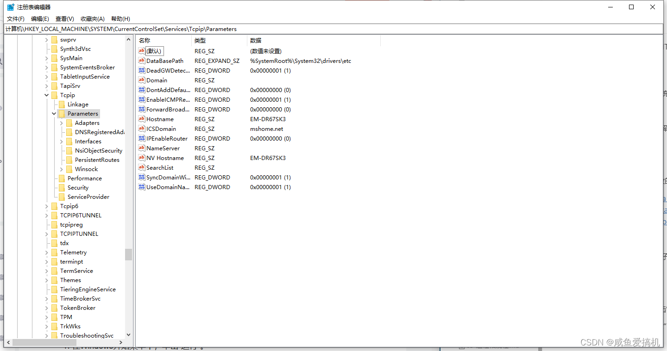Click the tree vertical scrollbar thumb
The image size is (667, 351).
pyautogui.click(x=129, y=254)
